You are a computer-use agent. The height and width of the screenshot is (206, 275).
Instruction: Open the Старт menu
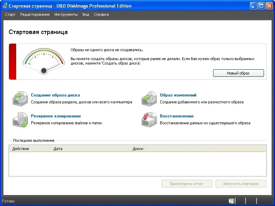click(10, 14)
